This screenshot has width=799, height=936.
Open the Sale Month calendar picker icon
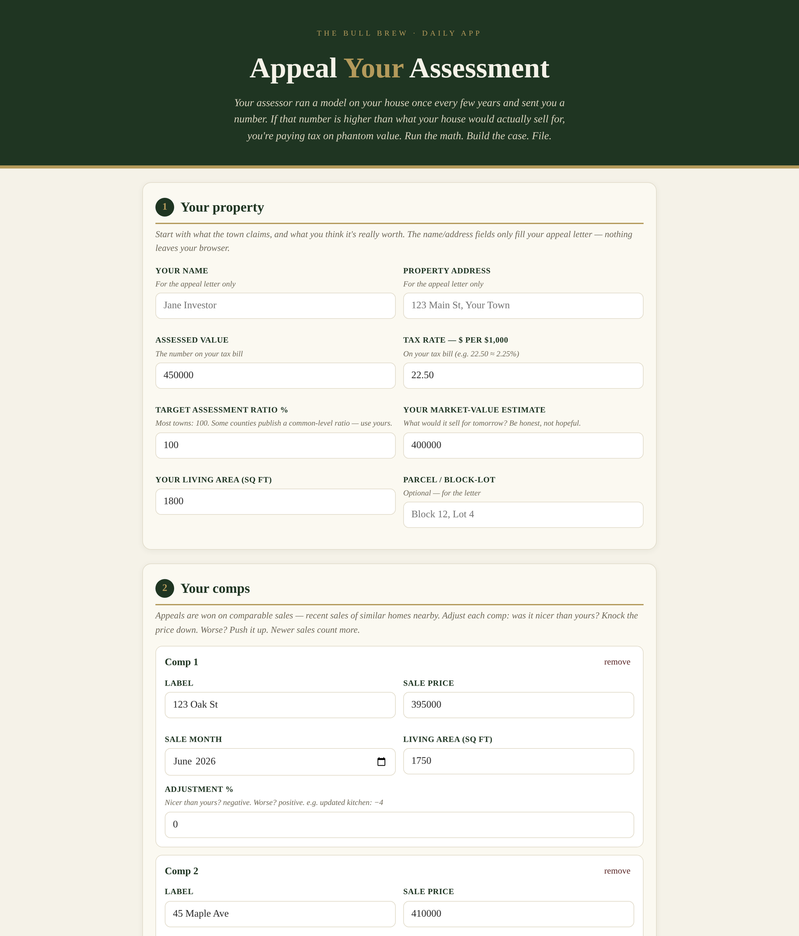pyautogui.click(x=381, y=762)
